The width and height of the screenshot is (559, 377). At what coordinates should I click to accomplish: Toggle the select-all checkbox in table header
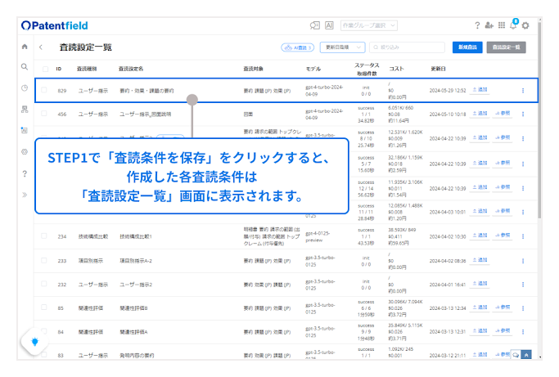point(44,69)
